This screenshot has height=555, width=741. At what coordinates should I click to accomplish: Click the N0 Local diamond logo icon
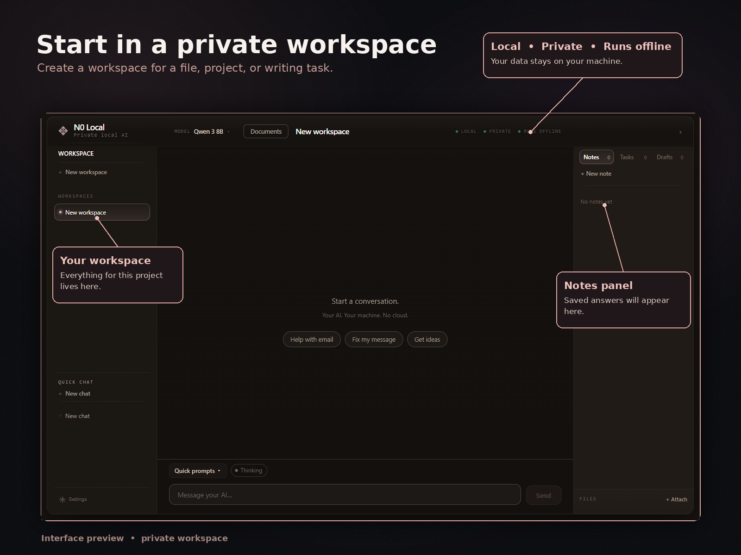63,131
